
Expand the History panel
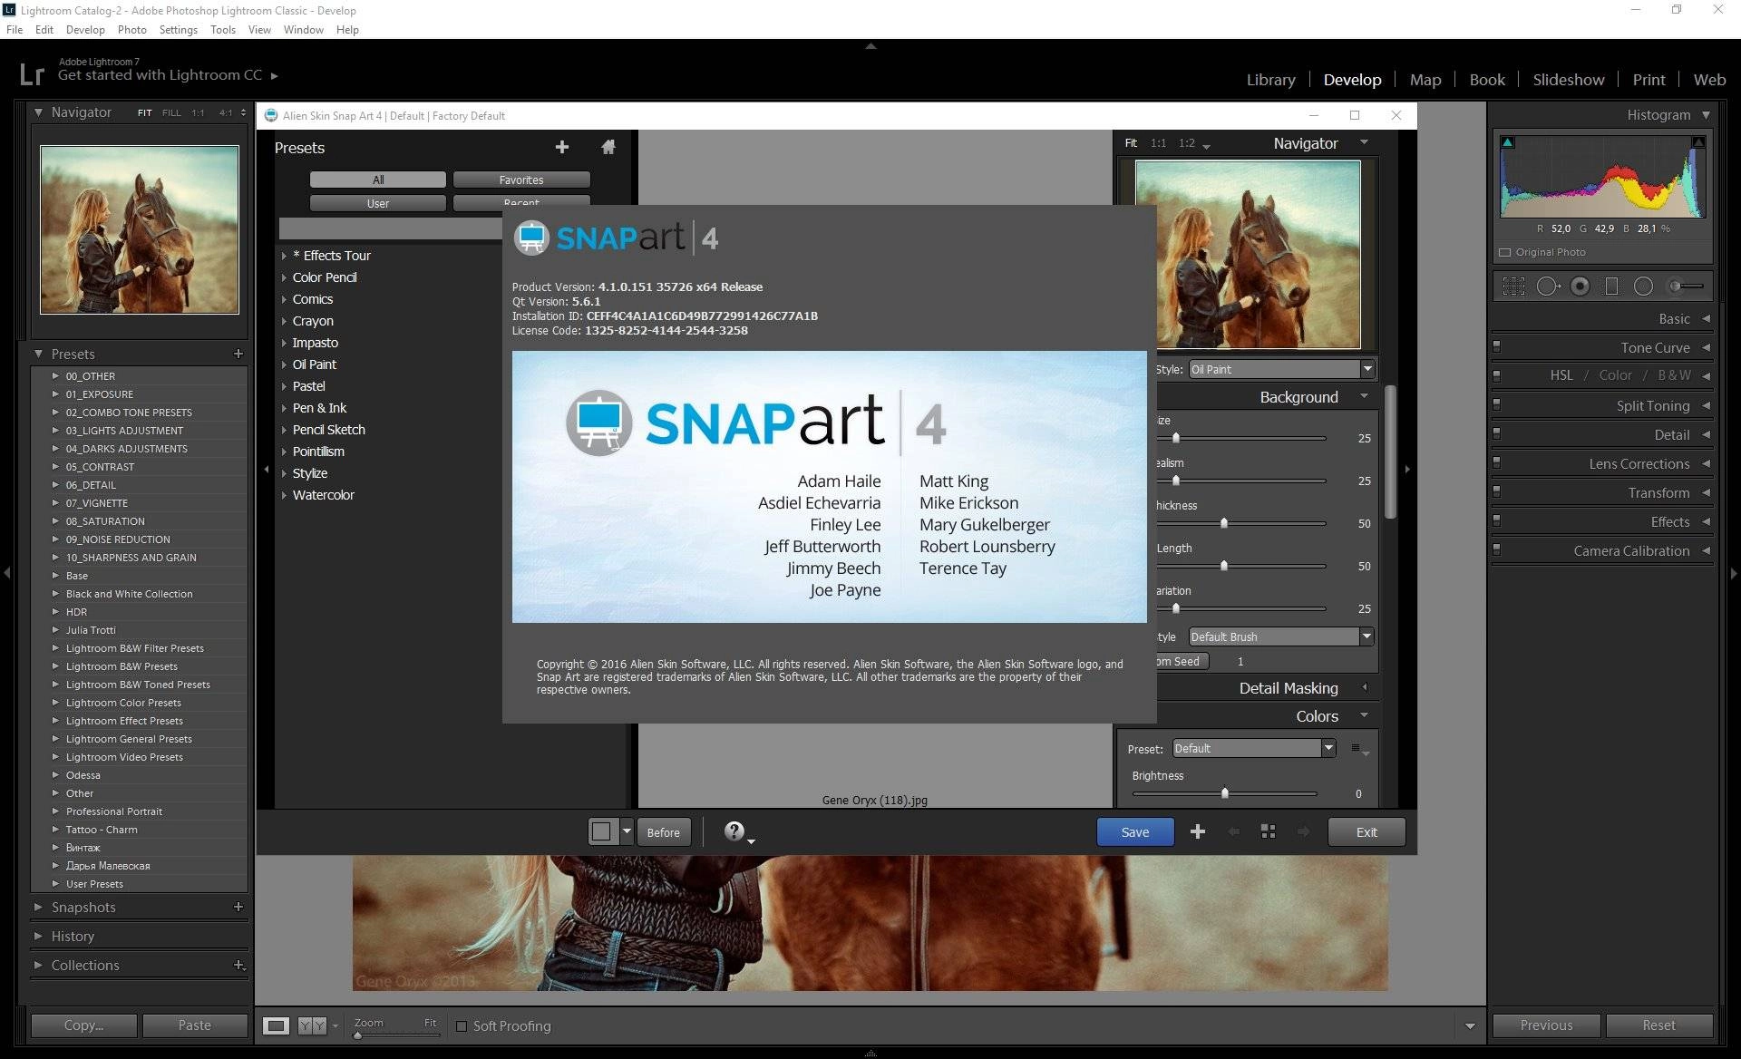coord(38,936)
